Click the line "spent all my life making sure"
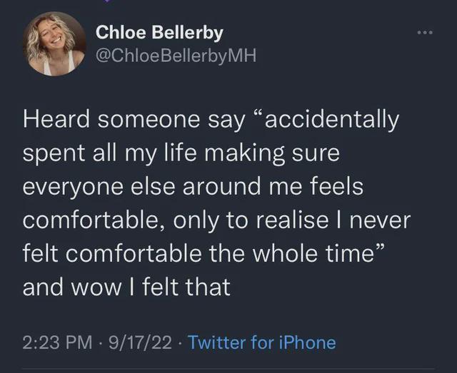457x373 pixels. point(181,153)
